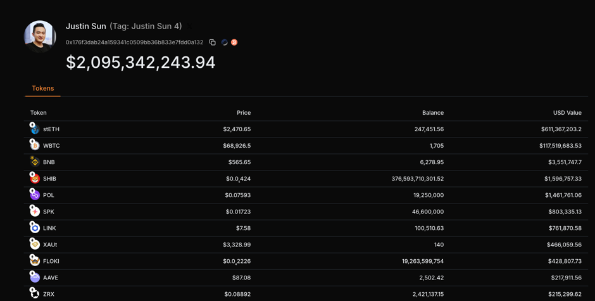Click the LINK price $7.58
Screen dimensions: 595x301
tap(243, 228)
